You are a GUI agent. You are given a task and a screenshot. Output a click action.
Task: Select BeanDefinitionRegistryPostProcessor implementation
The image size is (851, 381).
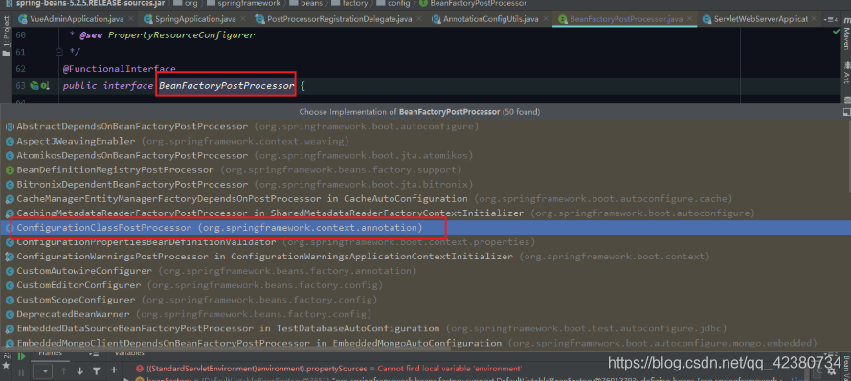[x=425, y=169]
